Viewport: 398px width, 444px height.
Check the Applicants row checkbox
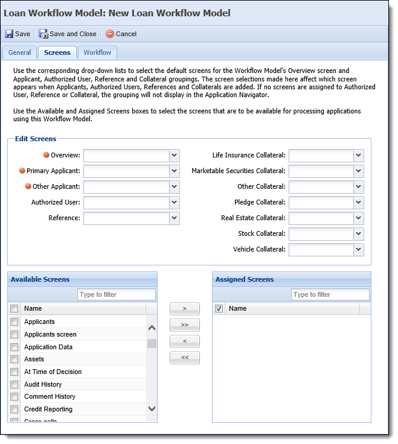pos(14,322)
